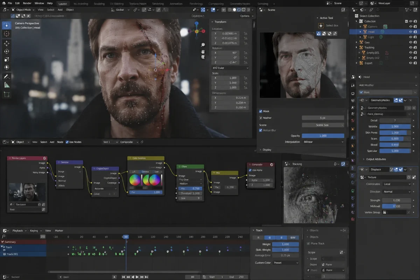The width and height of the screenshot is (420, 280).
Task: Hide the Camera object with eye icon
Action: [411, 26]
